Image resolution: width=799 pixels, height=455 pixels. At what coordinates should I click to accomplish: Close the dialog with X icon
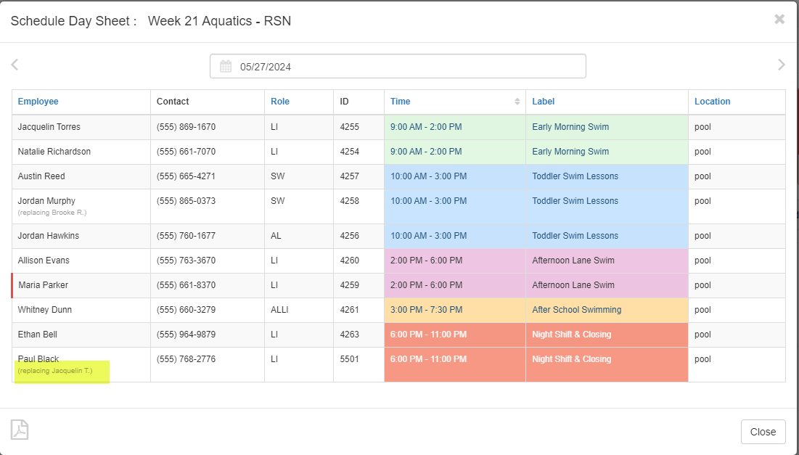coord(779,20)
